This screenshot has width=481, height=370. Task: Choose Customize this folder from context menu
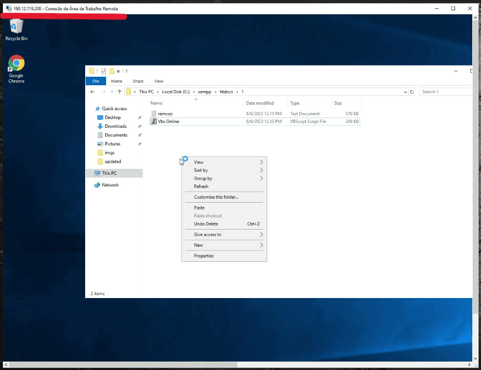224,197
